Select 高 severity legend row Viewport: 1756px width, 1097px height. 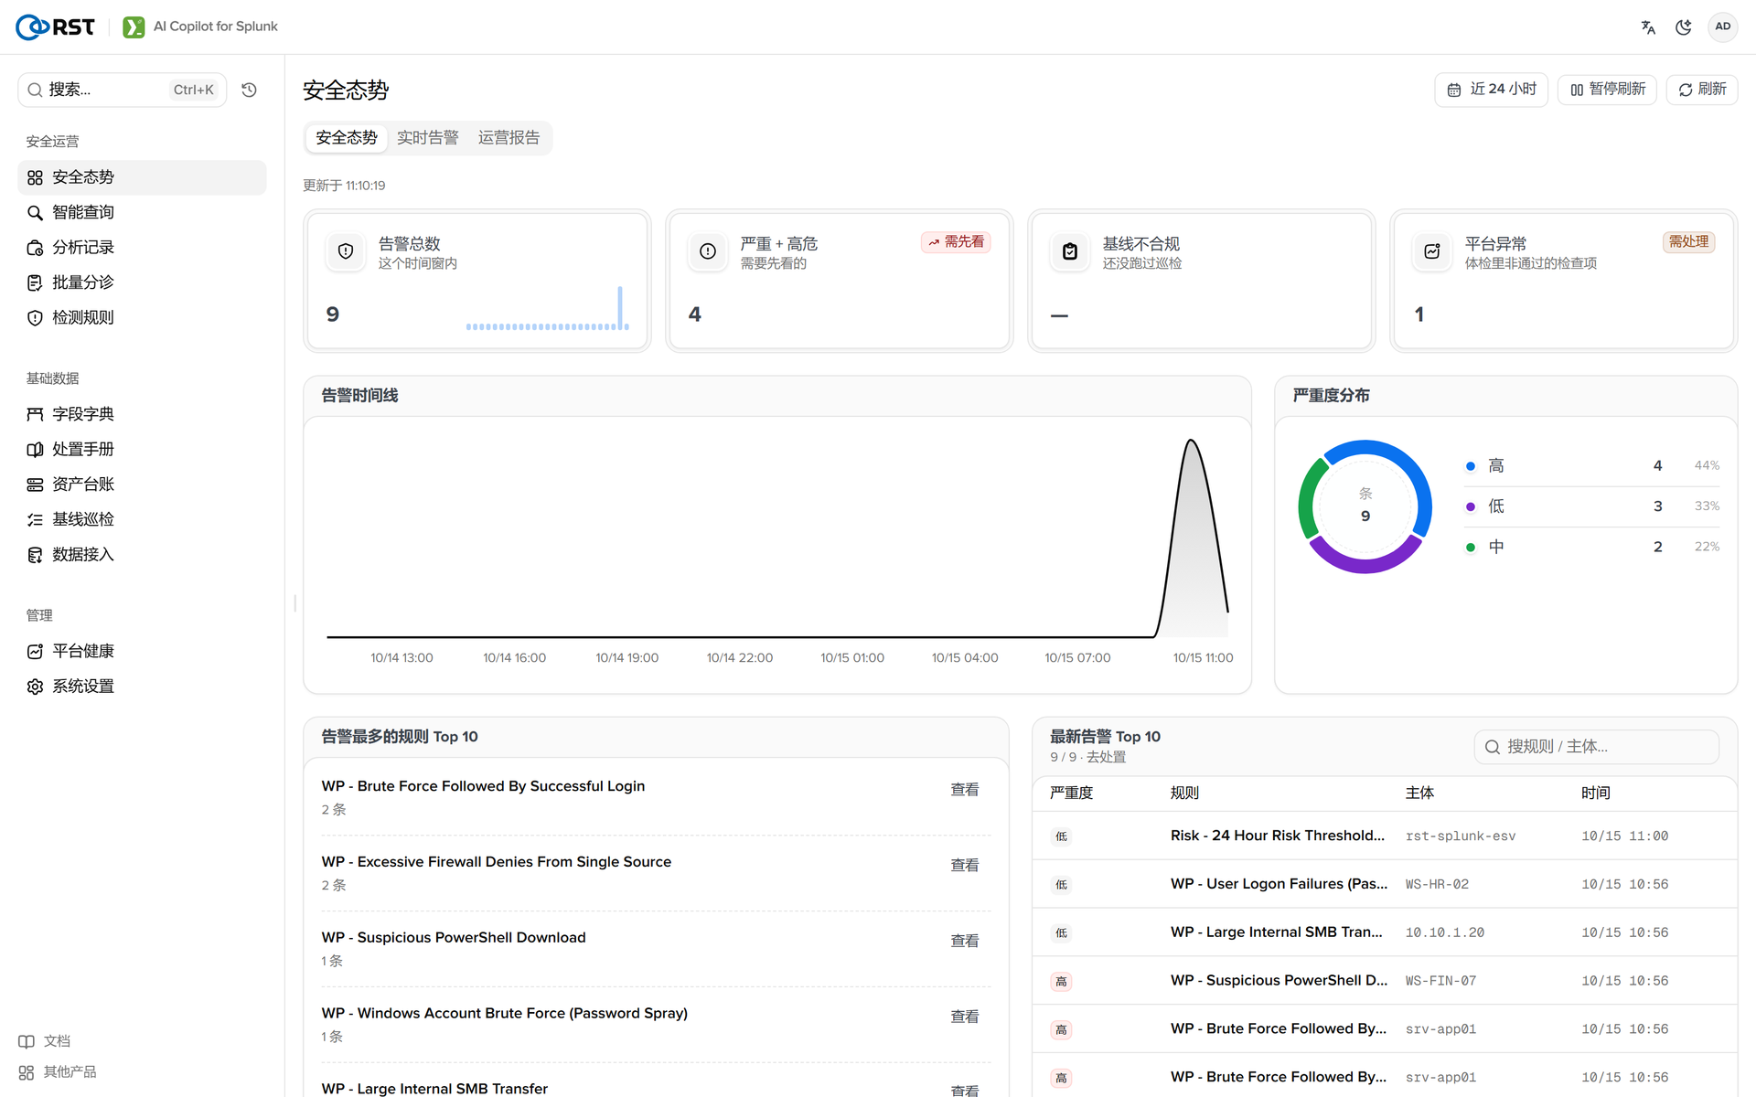pos(1592,466)
